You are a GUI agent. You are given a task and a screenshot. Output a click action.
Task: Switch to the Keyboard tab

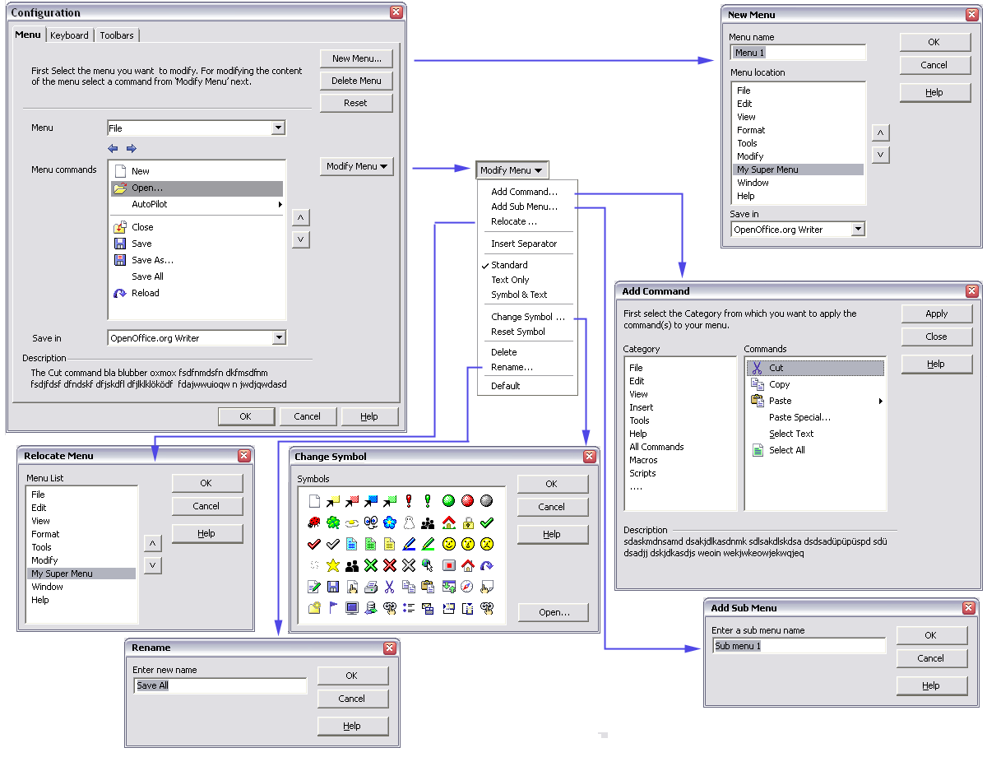(x=69, y=35)
